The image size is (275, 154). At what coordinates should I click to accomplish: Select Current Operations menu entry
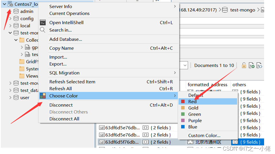(109, 14)
